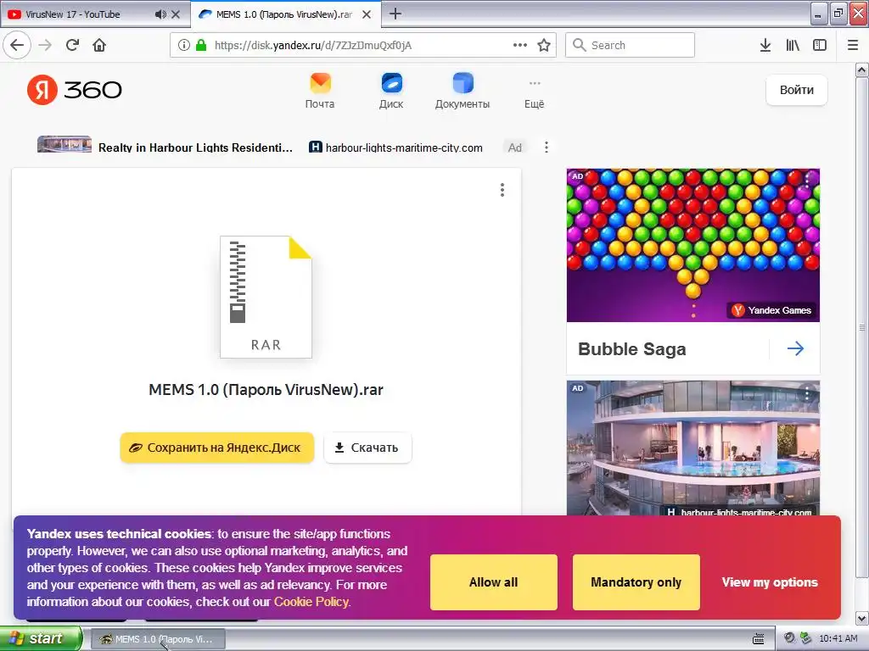Open the Realty in Harbour Lights ad link
Viewport: 869px width, 651px height.
pyautogui.click(x=195, y=147)
